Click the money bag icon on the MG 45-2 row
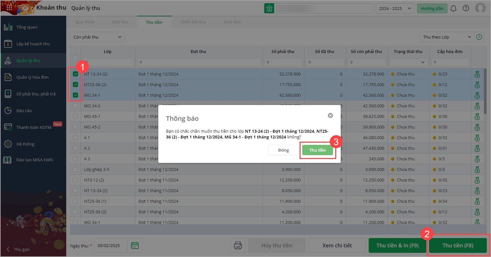The image size is (491, 257). point(477,127)
